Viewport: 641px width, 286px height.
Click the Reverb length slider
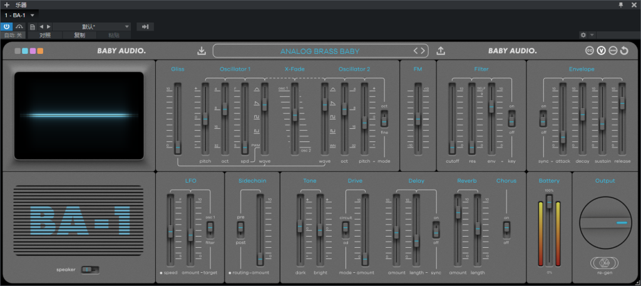[478, 230]
